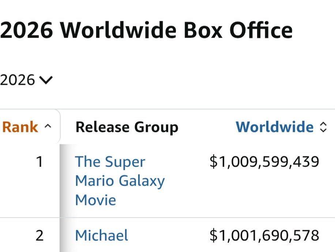Image resolution: width=335 pixels, height=252 pixels.
Task: Click the 2026 Worldwide Box Office heading
Action: pos(146,30)
